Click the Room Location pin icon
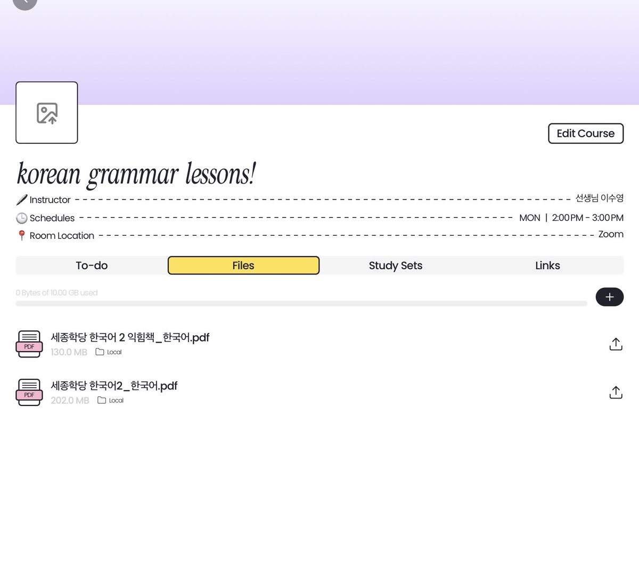 pos(21,235)
